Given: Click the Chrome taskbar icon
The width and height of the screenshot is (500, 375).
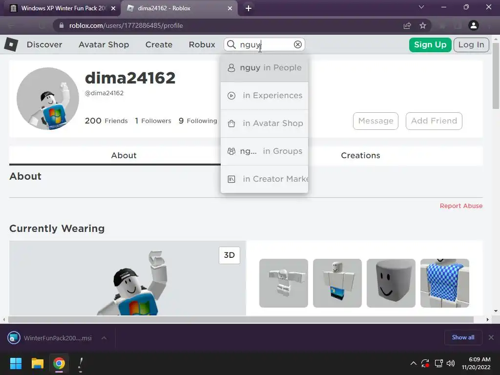Looking at the screenshot, I should [x=59, y=363].
